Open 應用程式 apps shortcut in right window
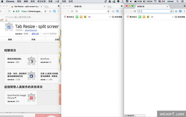This screenshot has height=117, width=186. pyautogui.click(x=132, y=17)
